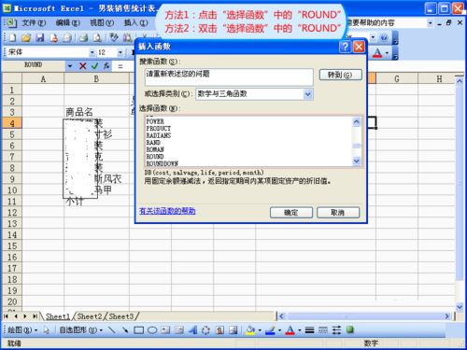Click the New workbook icon
Viewport: 467px width, 350px height.
(x=12, y=38)
